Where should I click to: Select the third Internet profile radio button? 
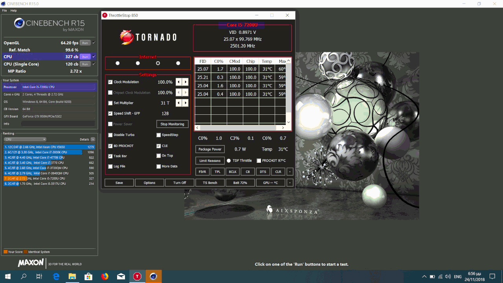pyautogui.click(x=158, y=63)
